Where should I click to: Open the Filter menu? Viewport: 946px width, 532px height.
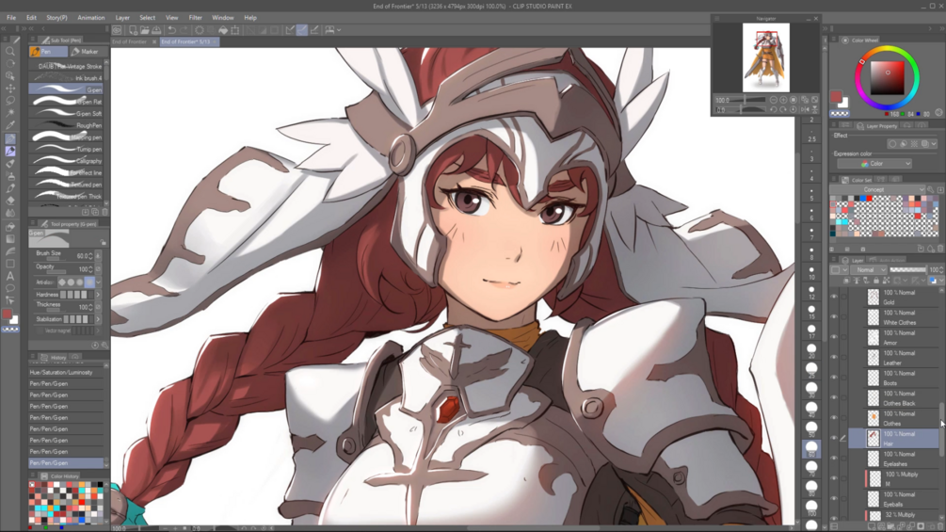(195, 18)
